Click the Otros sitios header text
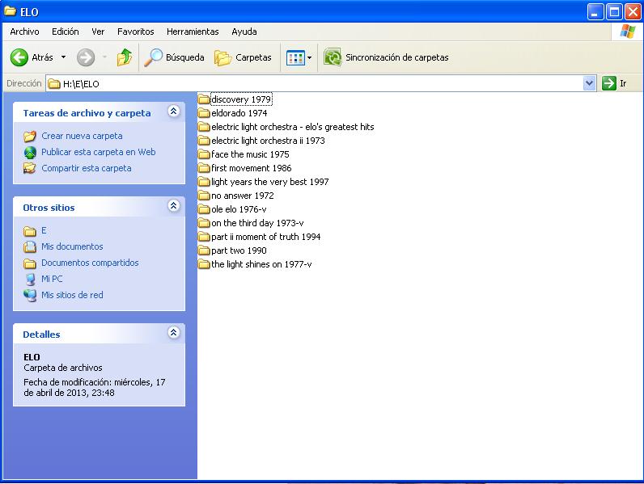 pyautogui.click(x=49, y=208)
